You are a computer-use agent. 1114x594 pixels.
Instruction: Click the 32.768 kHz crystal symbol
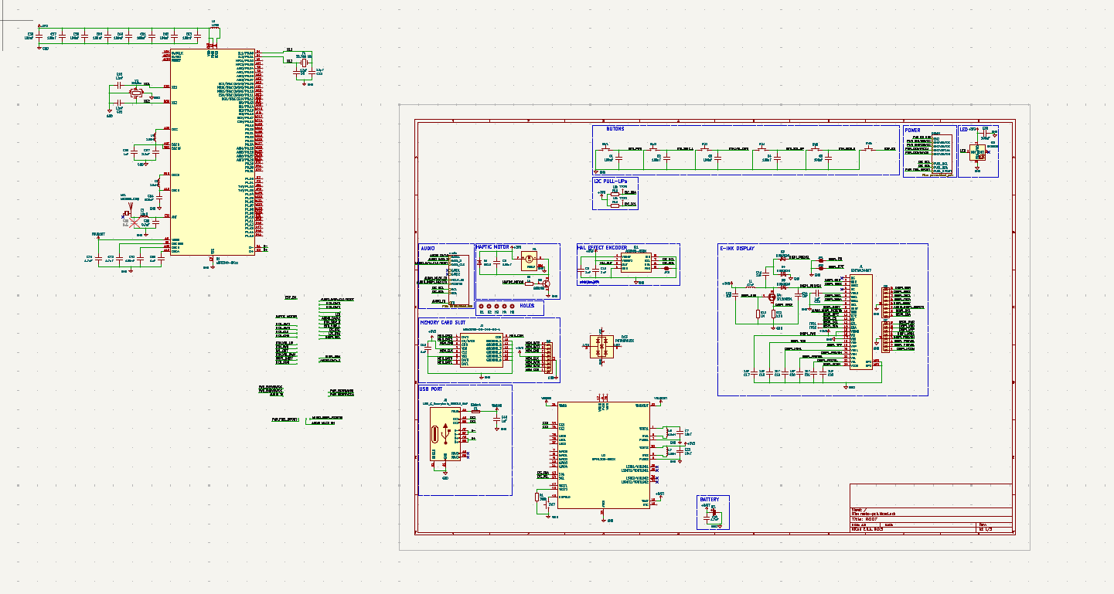pos(303,62)
